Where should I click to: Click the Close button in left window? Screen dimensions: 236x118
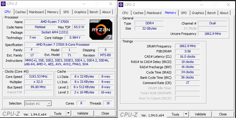coord(105,113)
